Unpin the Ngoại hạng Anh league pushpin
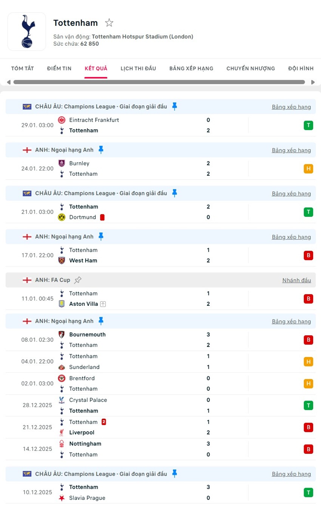This screenshot has height=508, width=321. (x=101, y=150)
